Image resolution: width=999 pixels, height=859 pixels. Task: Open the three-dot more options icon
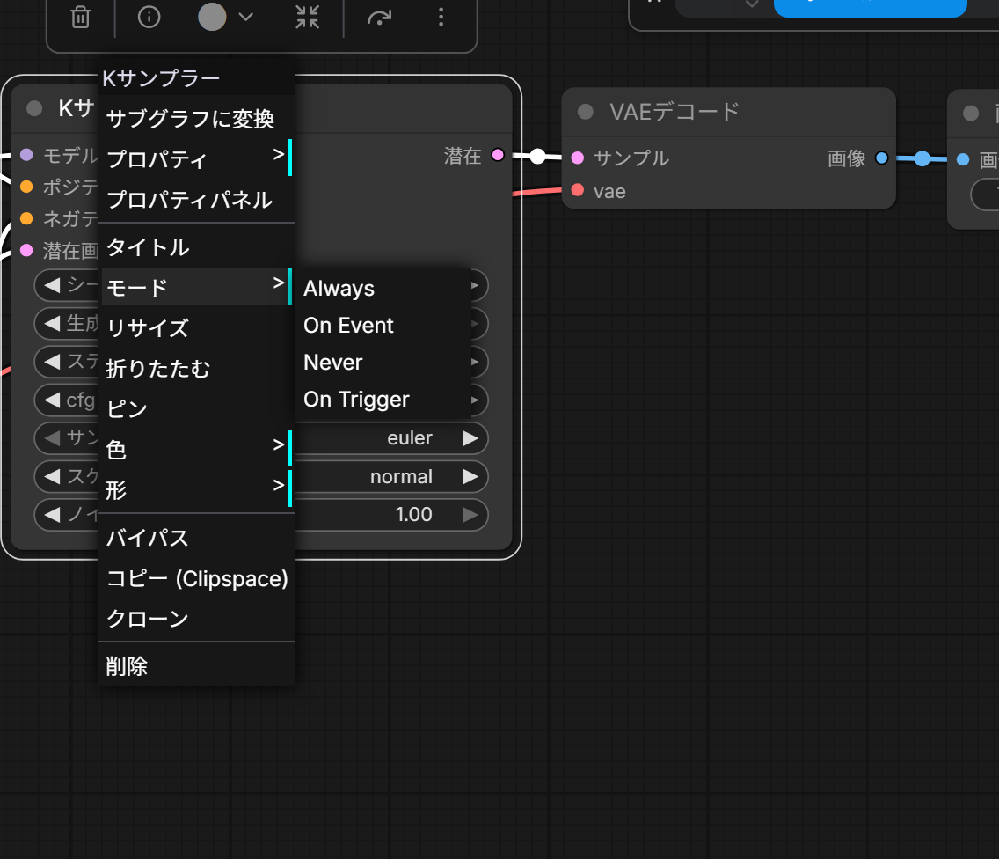(x=441, y=17)
